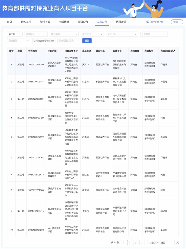Change the 10条/页 page size

click(154, 242)
